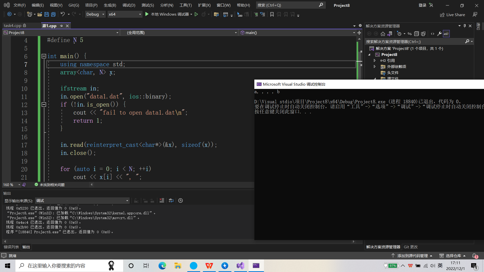The width and height of the screenshot is (484, 272).
Task: Click the Save All toolbar icon
Action: (53, 14)
